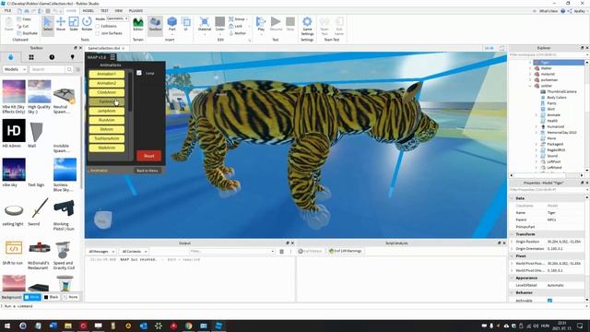Collapse the Pivot section in Properties

[x=512, y=256]
